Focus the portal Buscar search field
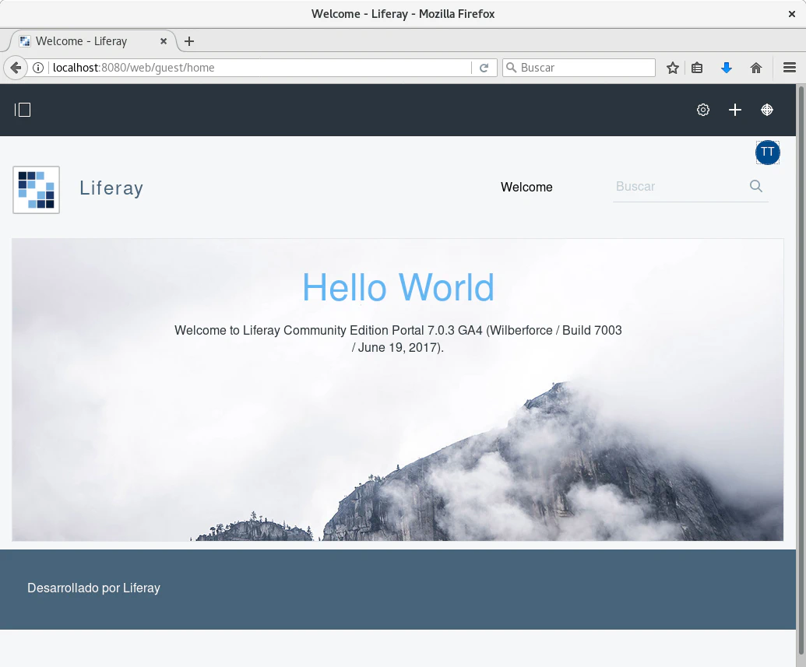The height and width of the screenshot is (667, 806). click(678, 187)
